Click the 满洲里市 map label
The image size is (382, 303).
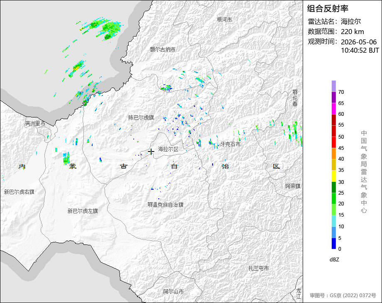(35, 124)
